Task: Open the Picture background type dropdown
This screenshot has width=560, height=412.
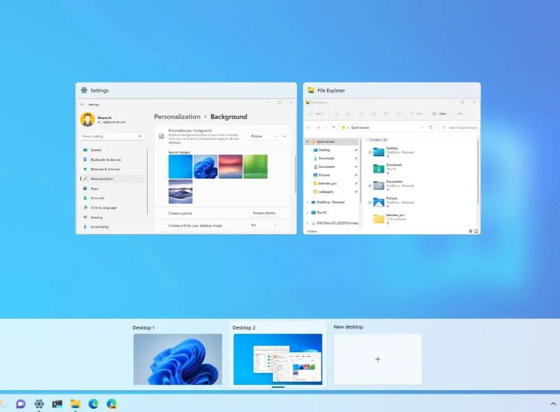Action: pos(264,136)
